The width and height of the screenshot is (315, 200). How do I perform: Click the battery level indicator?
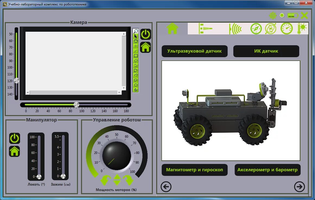[x=293, y=15]
